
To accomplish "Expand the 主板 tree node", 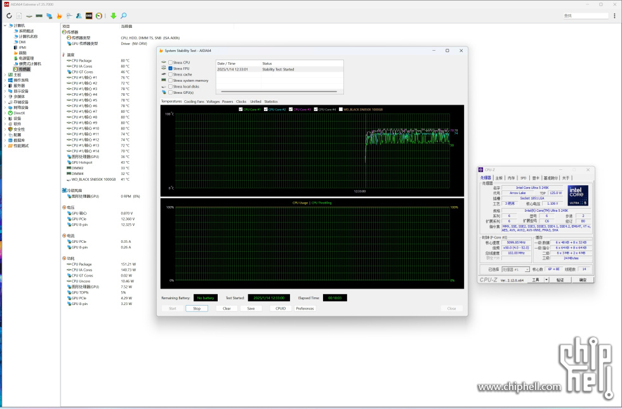I will click(5, 75).
